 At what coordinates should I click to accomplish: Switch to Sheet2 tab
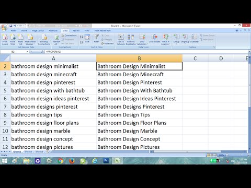pos(28,152)
